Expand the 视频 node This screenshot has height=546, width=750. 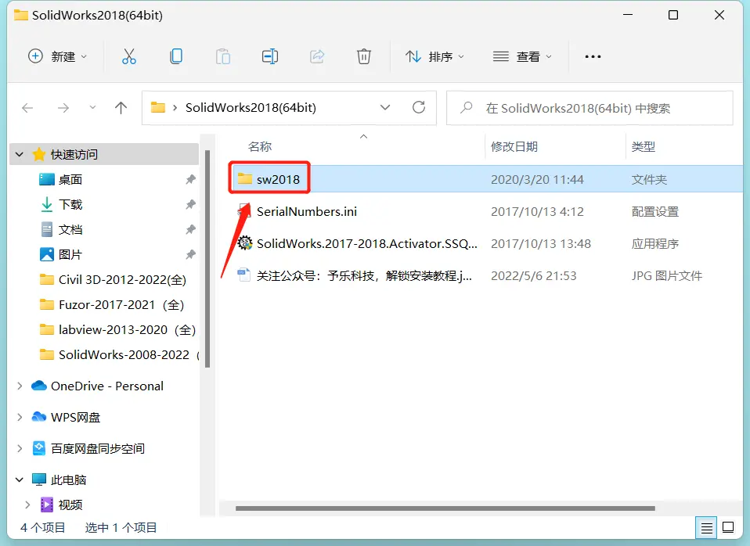tap(27, 505)
